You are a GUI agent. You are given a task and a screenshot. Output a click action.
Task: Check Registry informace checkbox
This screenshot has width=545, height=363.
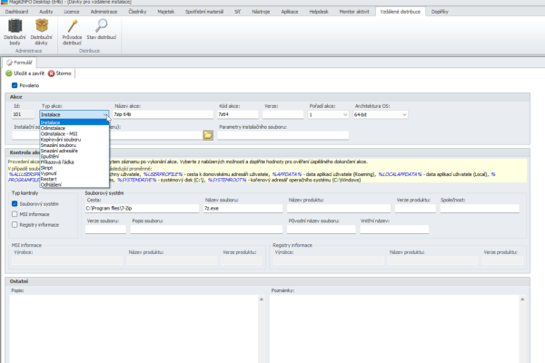pos(15,225)
